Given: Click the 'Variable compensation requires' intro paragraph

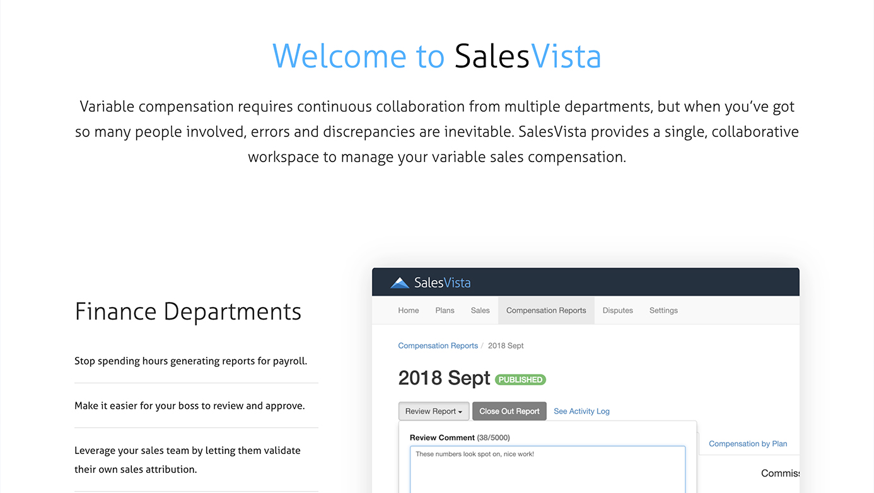Looking at the screenshot, I should click(437, 132).
